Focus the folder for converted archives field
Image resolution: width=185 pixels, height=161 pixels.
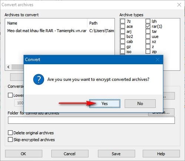click(x=91, y=120)
